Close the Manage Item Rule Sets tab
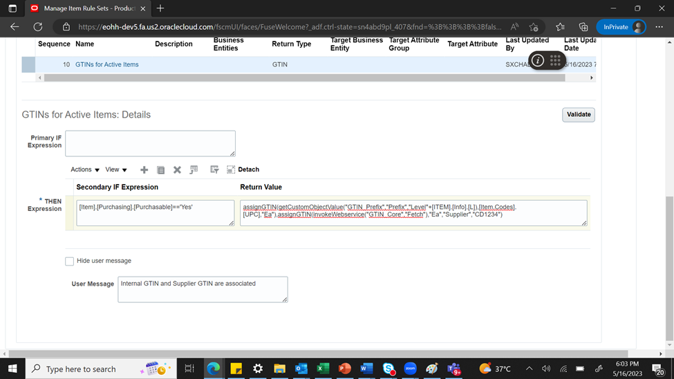The height and width of the screenshot is (379, 674). 142,8
